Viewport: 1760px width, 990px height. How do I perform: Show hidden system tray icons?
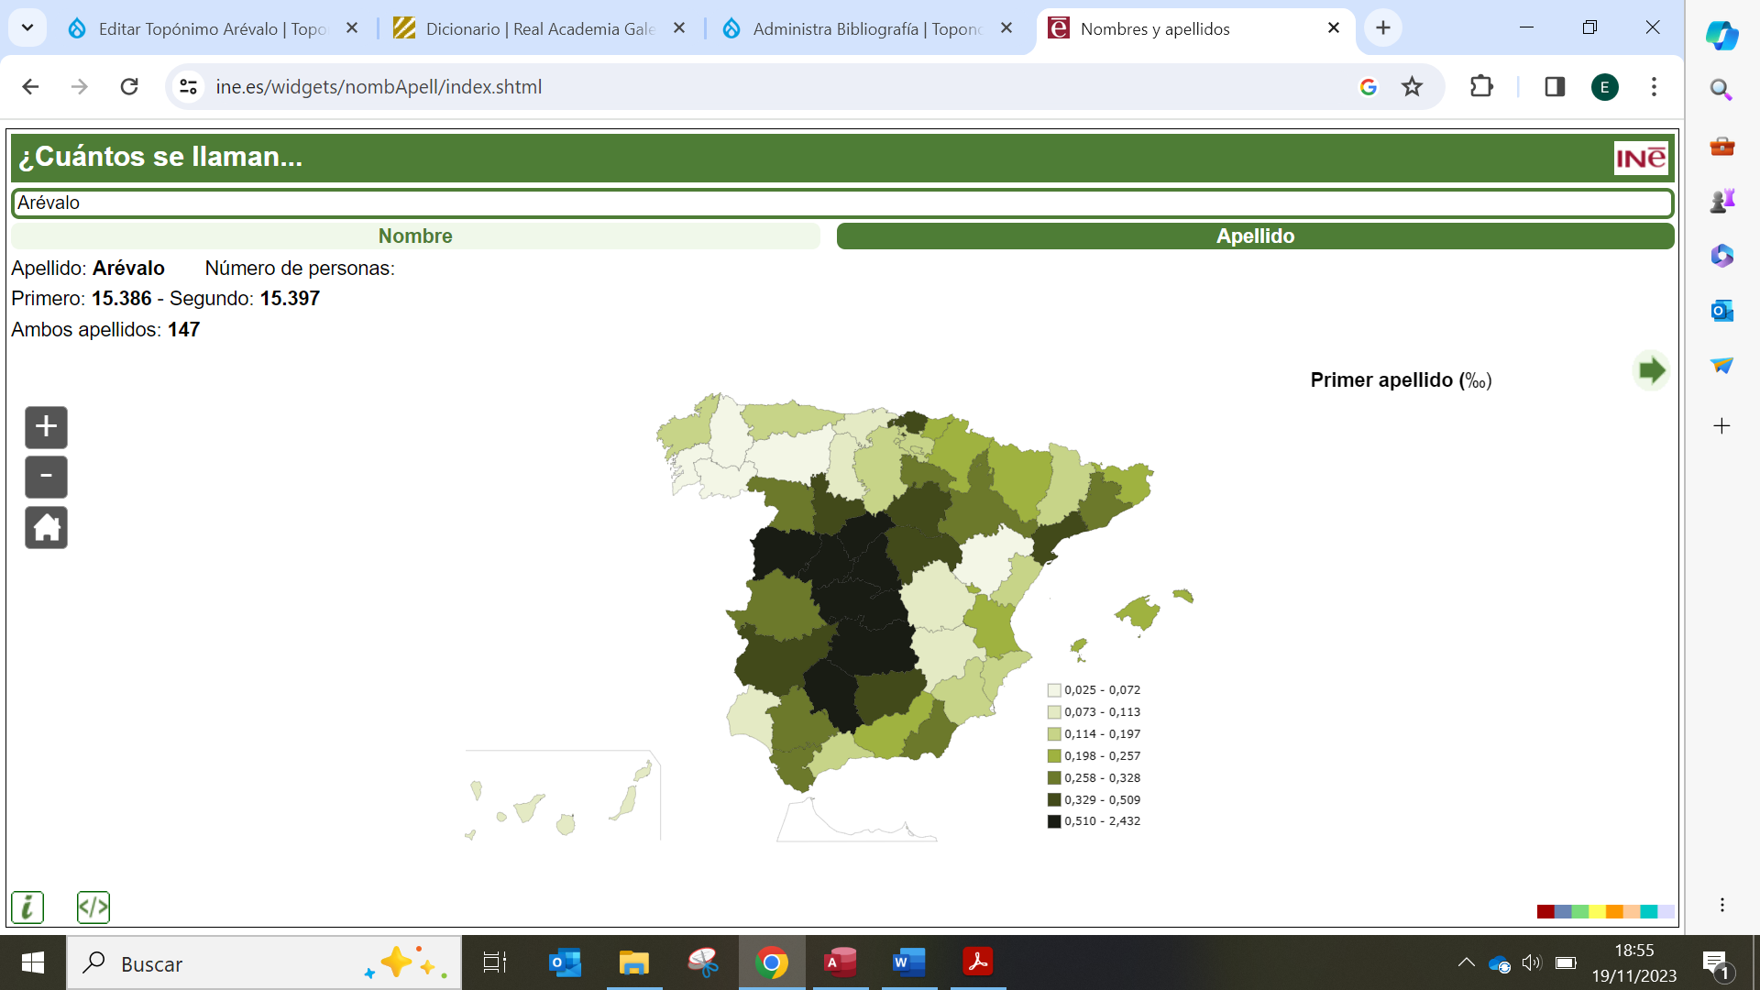(x=1466, y=962)
